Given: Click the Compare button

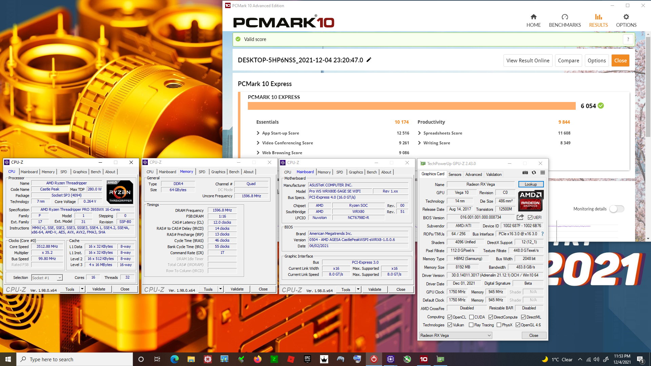Looking at the screenshot, I should (568, 61).
